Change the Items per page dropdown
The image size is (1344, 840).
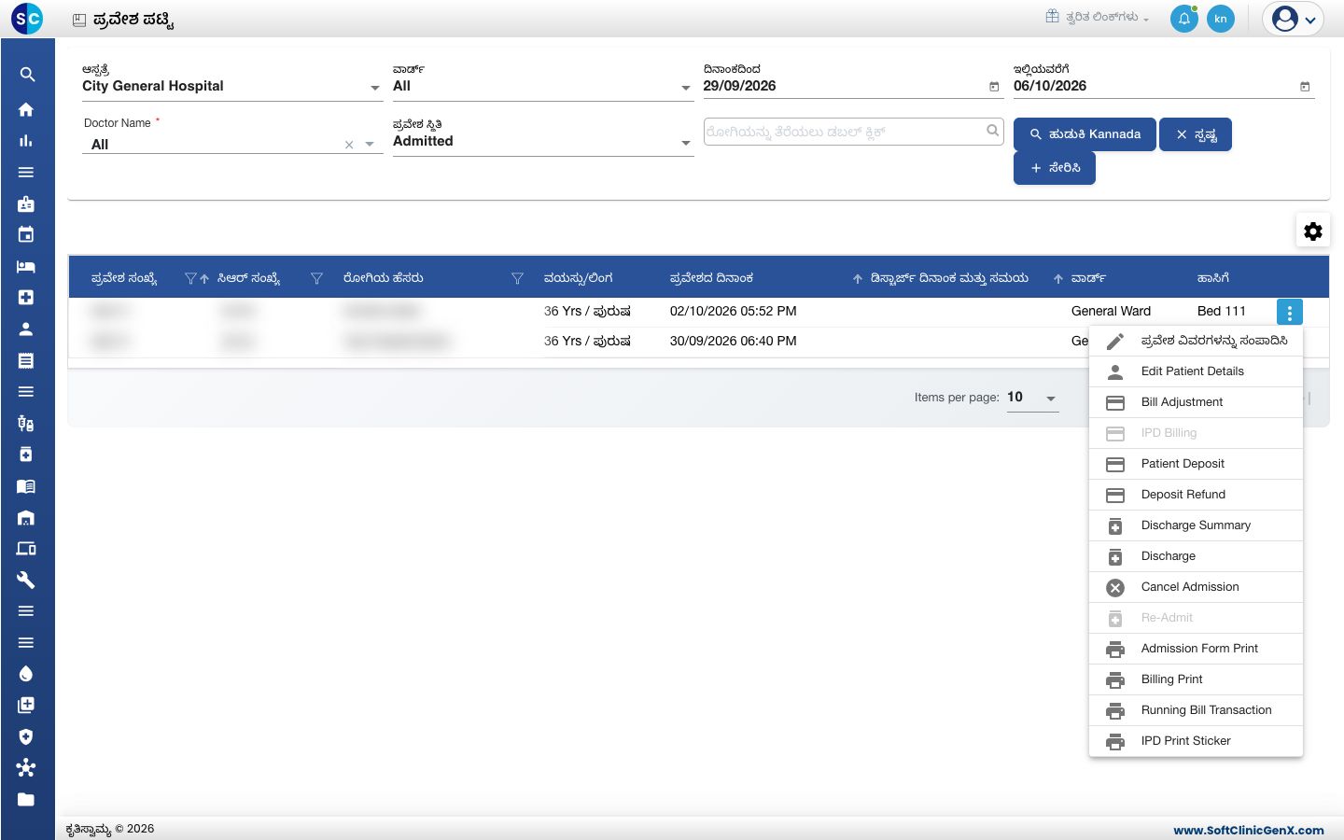(x=1032, y=398)
